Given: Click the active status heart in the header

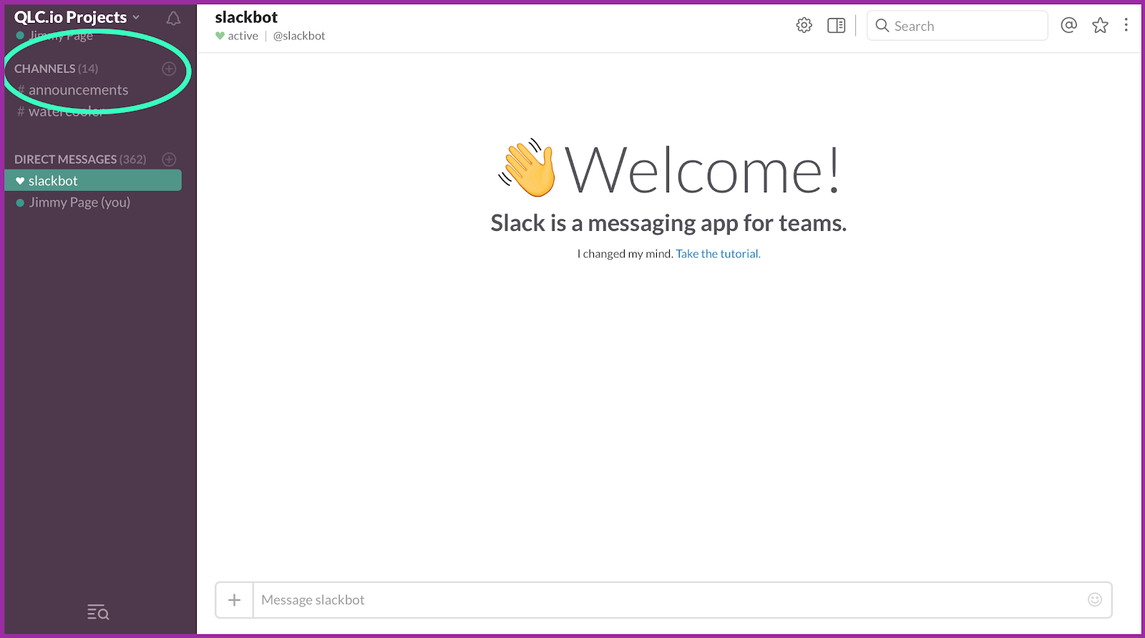Looking at the screenshot, I should (220, 36).
